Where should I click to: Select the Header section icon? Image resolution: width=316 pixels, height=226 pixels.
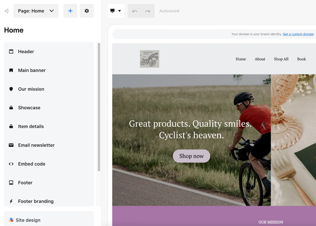(x=11, y=52)
